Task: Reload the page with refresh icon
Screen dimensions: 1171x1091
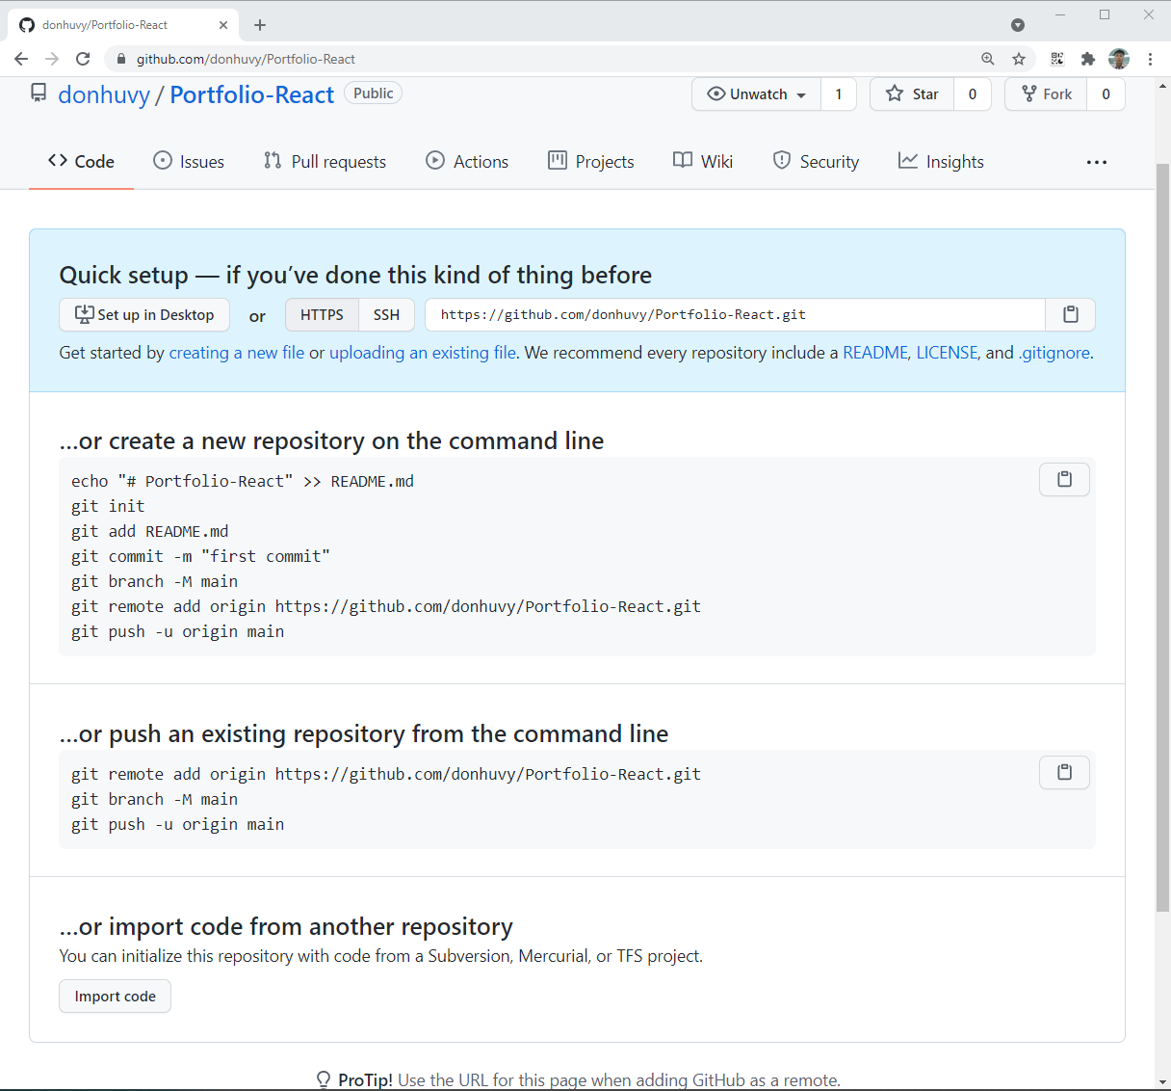Action: (83, 59)
